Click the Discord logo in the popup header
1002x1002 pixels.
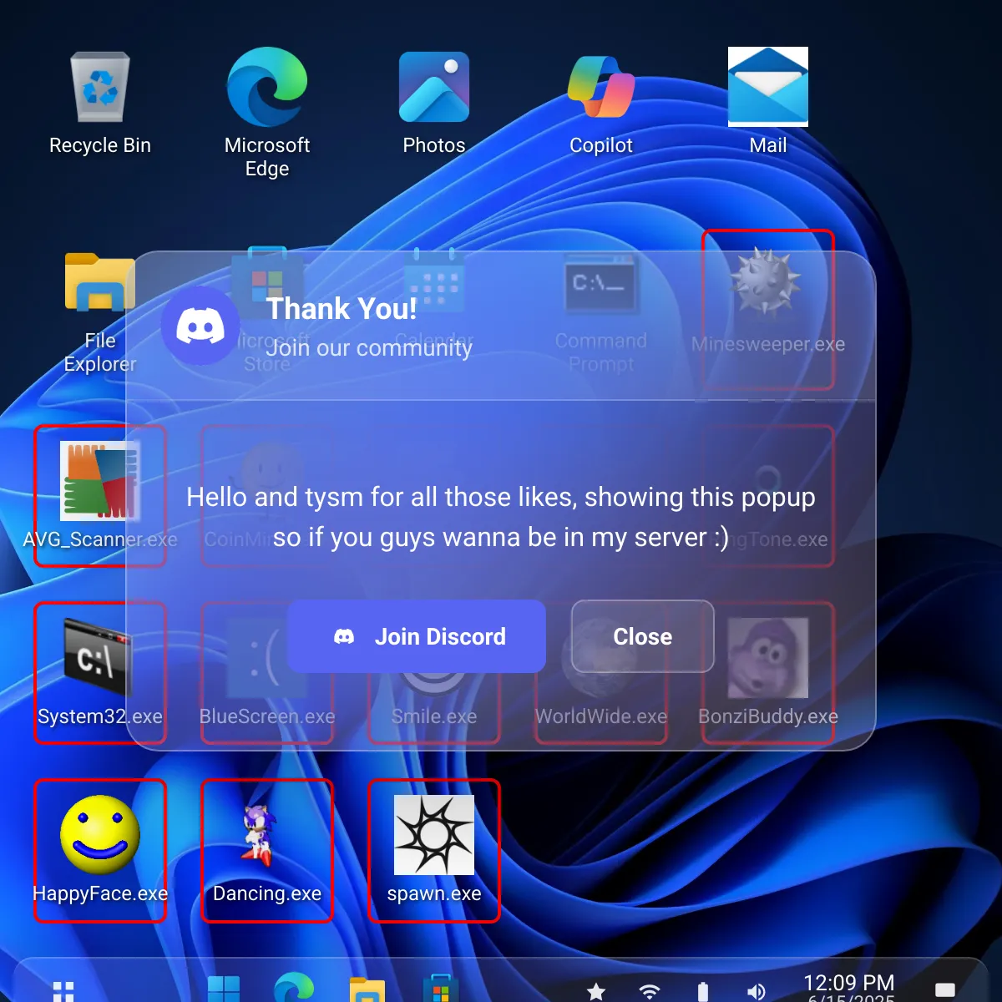click(200, 326)
